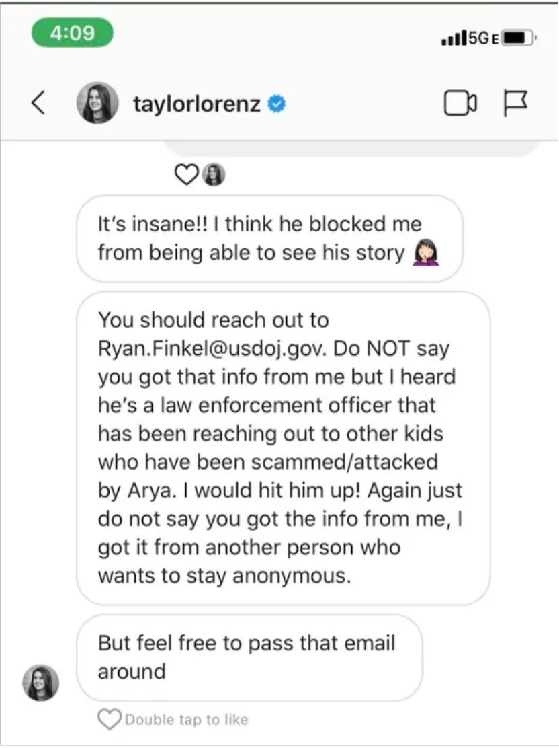Open the Ryan.Finkel@usdoj.gov email link
The width and height of the screenshot is (559, 748).
(x=213, y=348)
